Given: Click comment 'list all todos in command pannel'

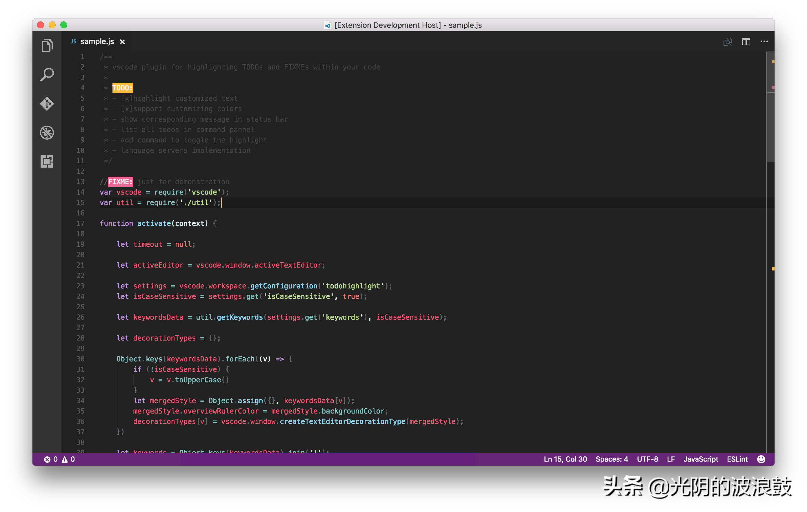Looking at the screenshot, I should coord(187,129).
